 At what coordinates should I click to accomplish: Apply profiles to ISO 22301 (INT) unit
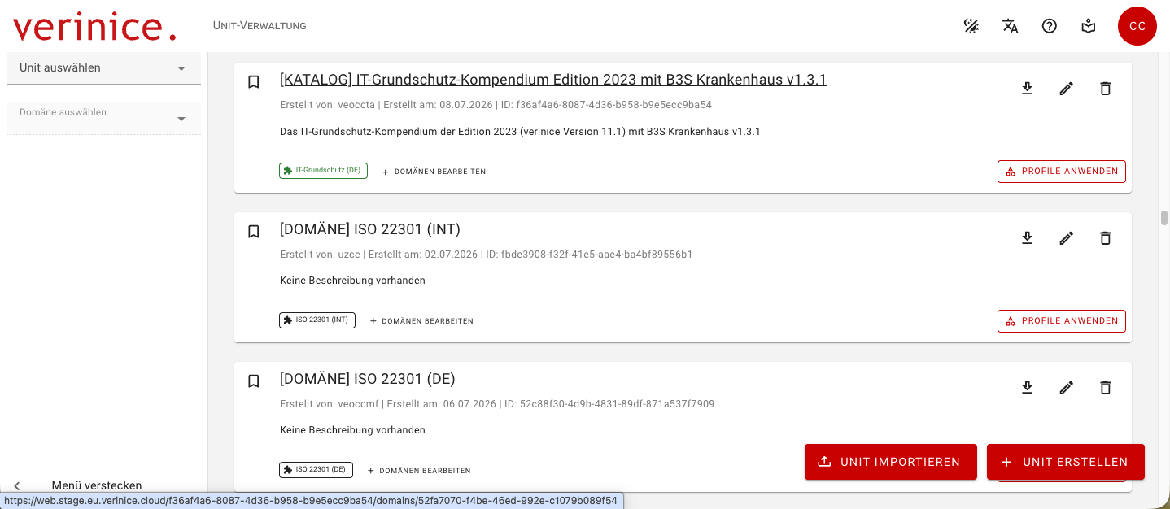click(1062, 321)
